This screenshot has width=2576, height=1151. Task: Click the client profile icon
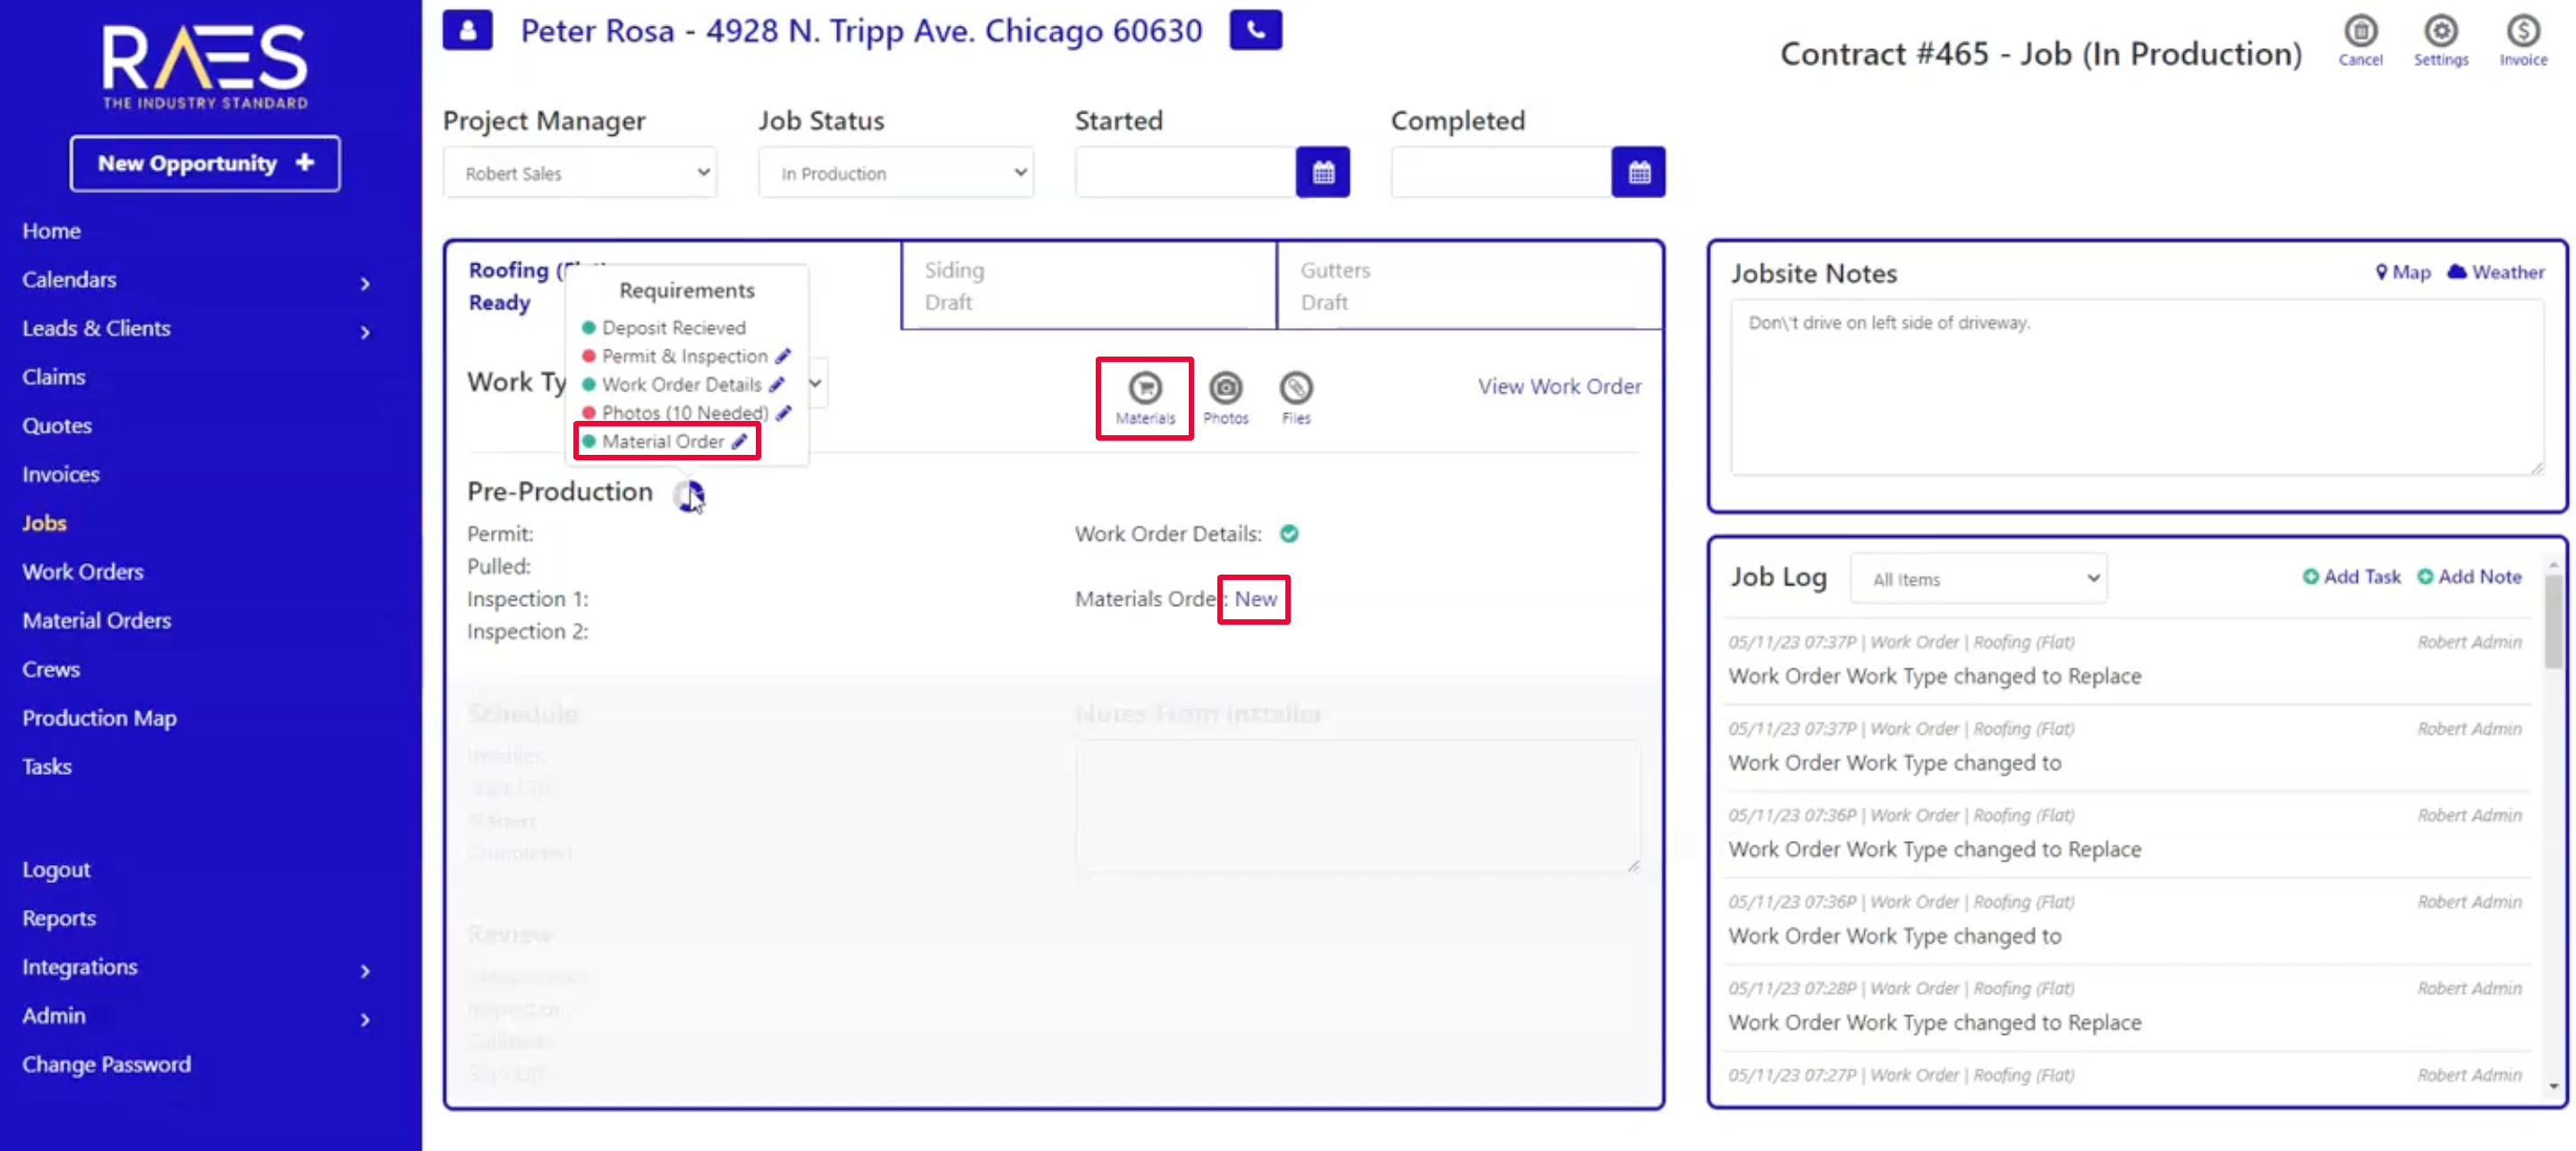(467, 30)
